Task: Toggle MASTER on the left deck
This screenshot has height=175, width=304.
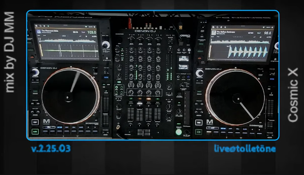Action: click(108, 85)
